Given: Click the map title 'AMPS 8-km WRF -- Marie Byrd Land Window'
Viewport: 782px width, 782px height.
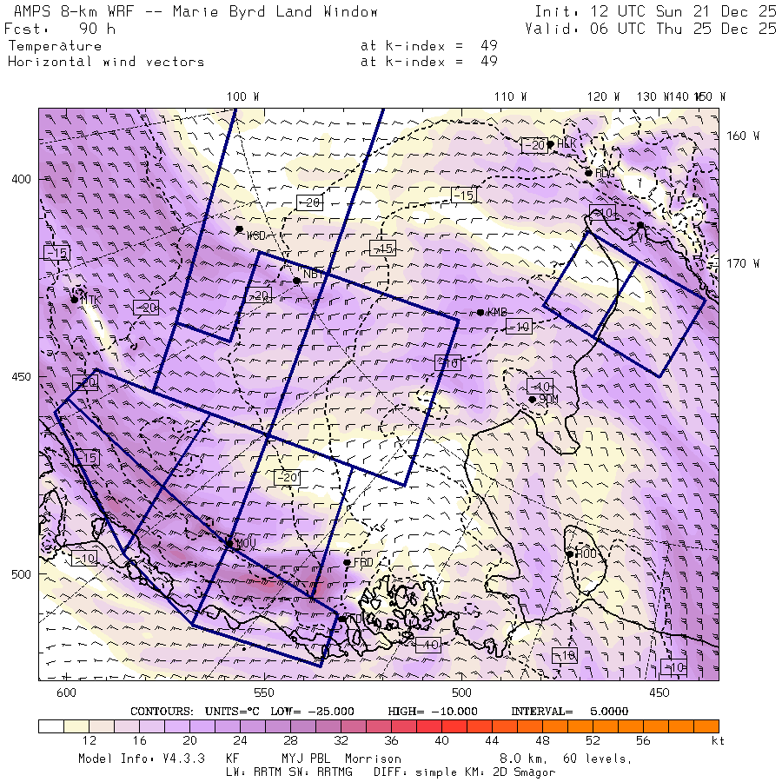Looking at the screenshot, I should pyautogui.click(x=195, y=11).
